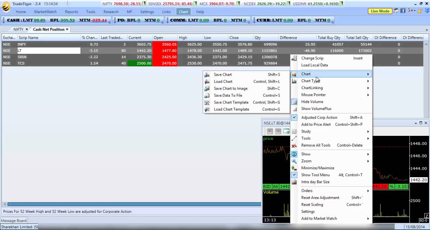Screen dimensions: 430x230
Task: Select Remove All Tools entry
Action: [331, 145]
